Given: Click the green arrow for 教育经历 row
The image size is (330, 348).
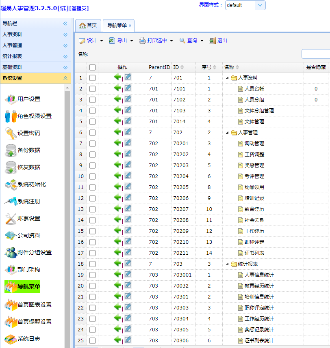Looking at the screenshot, I should [x=117, y=208].
